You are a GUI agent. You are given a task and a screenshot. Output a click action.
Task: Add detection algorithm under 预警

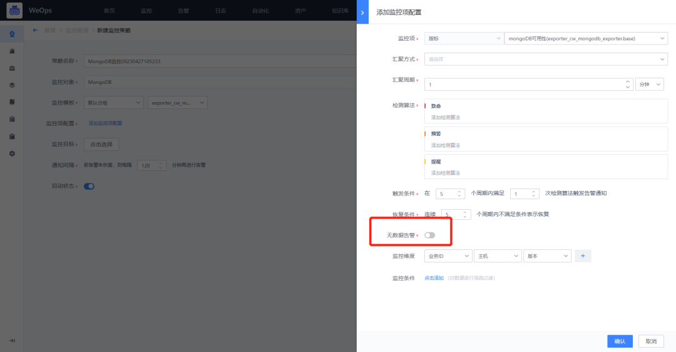(x=446, y=145)
